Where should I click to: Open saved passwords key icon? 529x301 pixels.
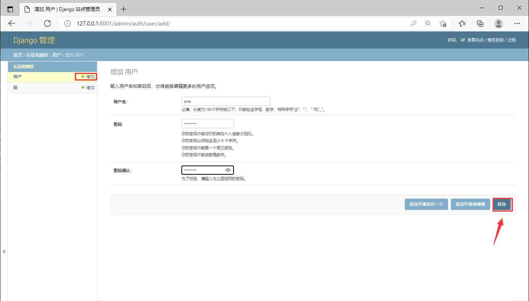413,23
